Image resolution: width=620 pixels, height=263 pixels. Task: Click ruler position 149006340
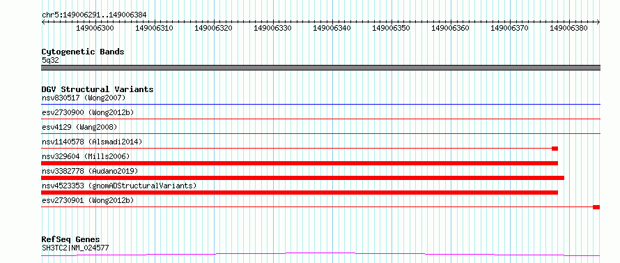pos(332,28)
